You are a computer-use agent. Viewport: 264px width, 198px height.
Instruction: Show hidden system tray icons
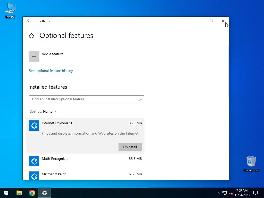pos(218,193)
